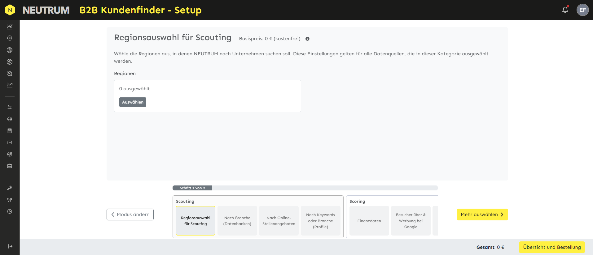The width and height of the screenshot is (593, 255).
Task: Open Übersicht und Bestellung
Action: pyautogui.click(x=552, y=247)
